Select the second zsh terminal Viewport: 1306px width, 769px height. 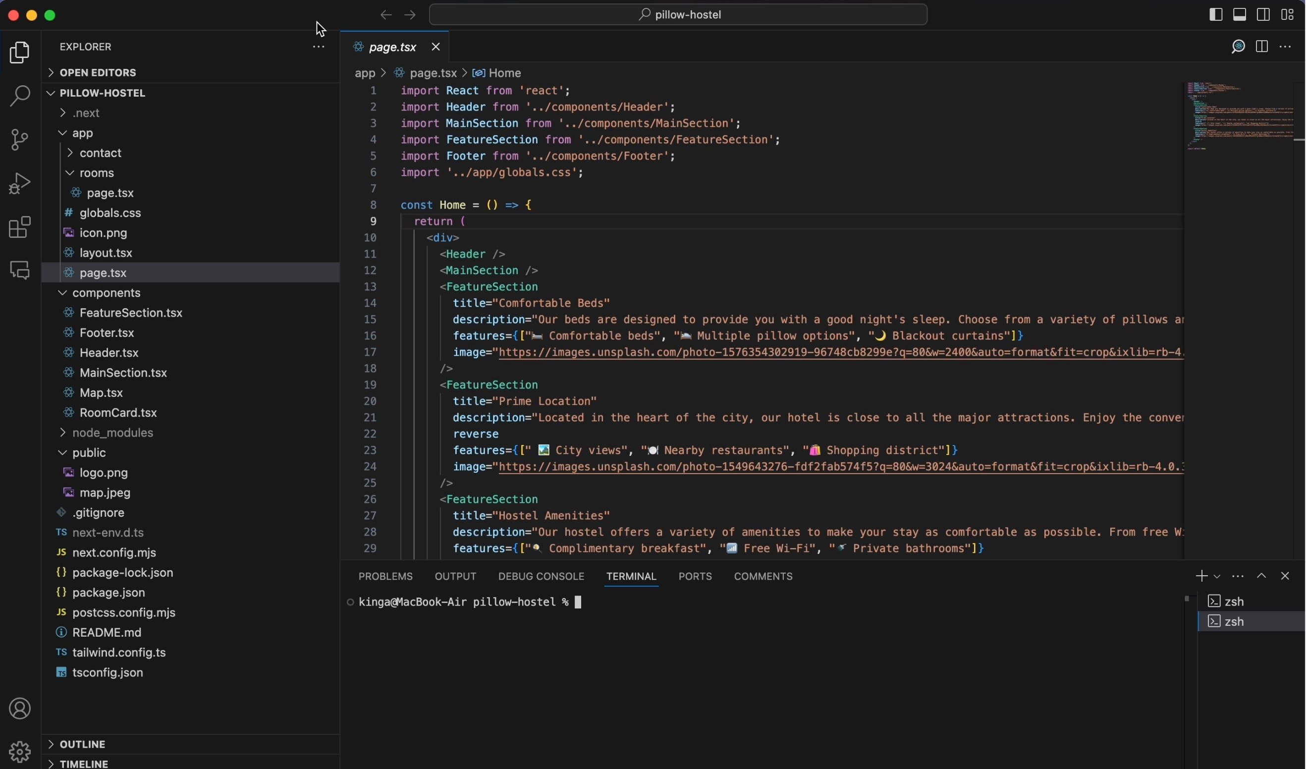point(1251,621)
